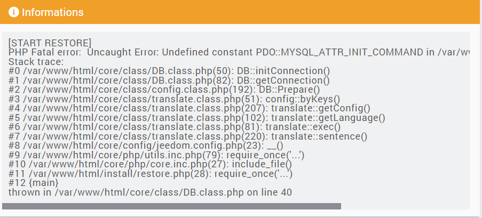Screen dimensions: 482x218
Task: Click stack frame #11 restore.php line
Action: (151, 174)
